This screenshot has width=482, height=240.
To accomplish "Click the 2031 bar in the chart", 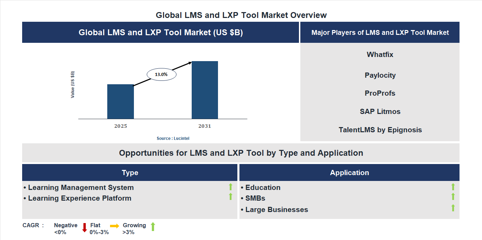I will (205, 90).
